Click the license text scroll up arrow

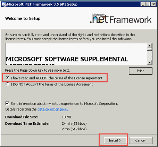click(x=149, y=46)
